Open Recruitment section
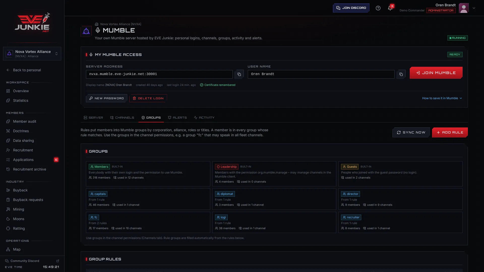Viewport: 484px width, 272px height. point(32,150)
